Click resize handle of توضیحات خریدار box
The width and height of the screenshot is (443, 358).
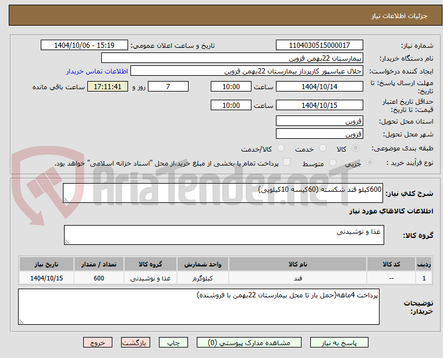point(21,321)
